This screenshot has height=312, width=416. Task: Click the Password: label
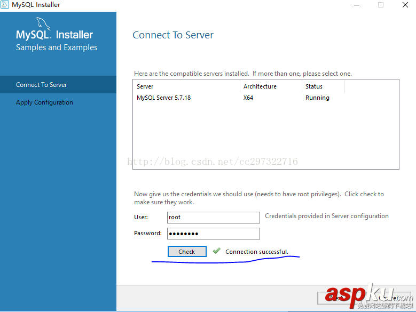tap(148, 233)
